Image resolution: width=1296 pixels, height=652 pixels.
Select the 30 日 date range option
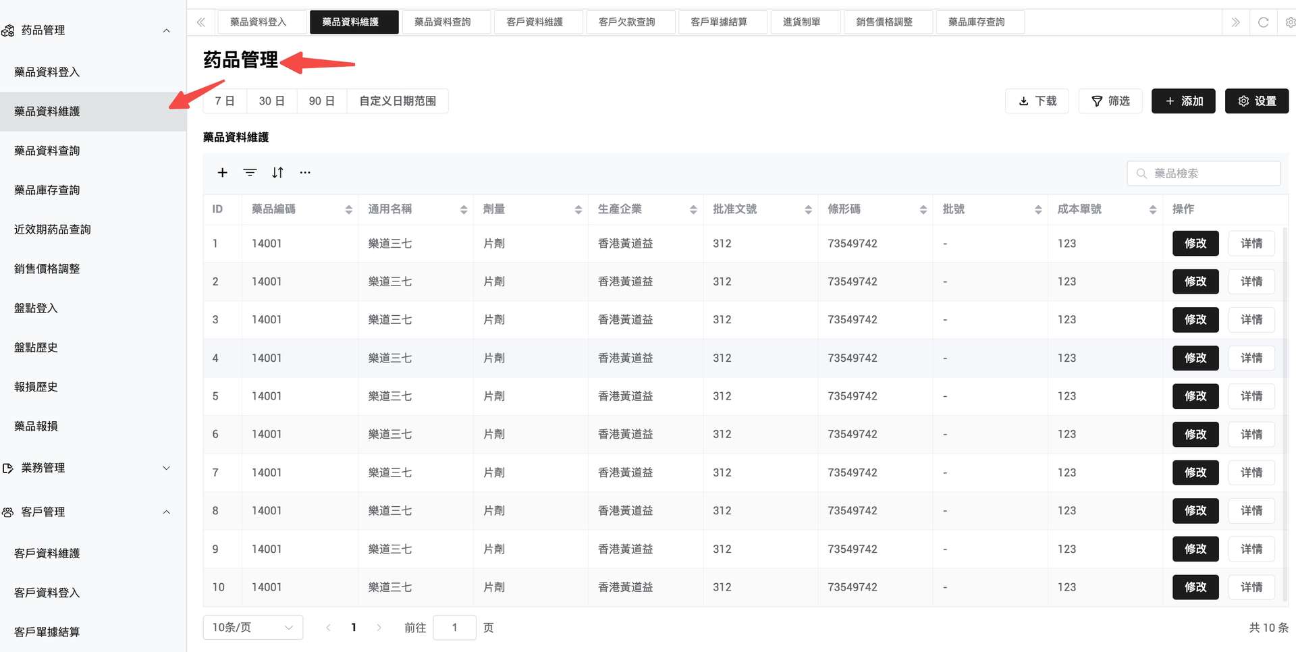pyautogui.click(x=271, y=101)
